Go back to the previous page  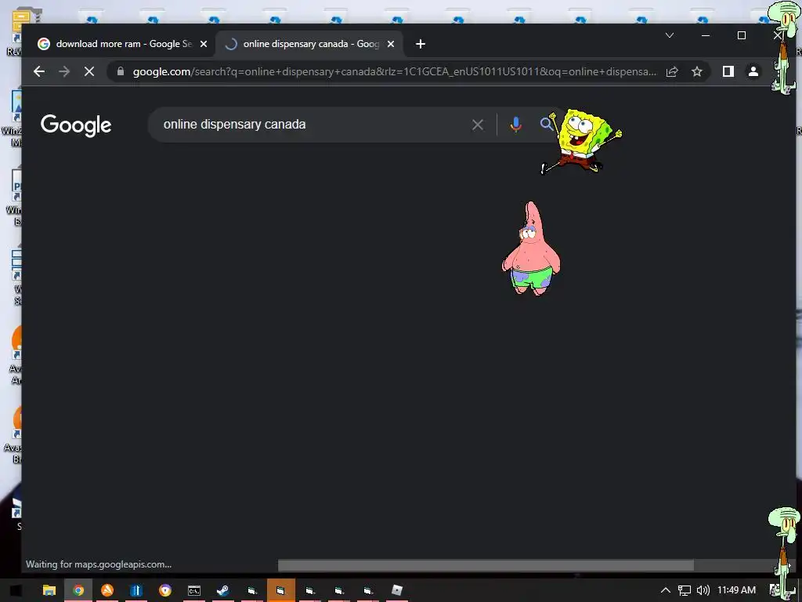(39, 71)
